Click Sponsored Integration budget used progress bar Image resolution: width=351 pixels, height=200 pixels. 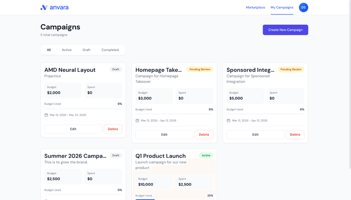point(265,114)
